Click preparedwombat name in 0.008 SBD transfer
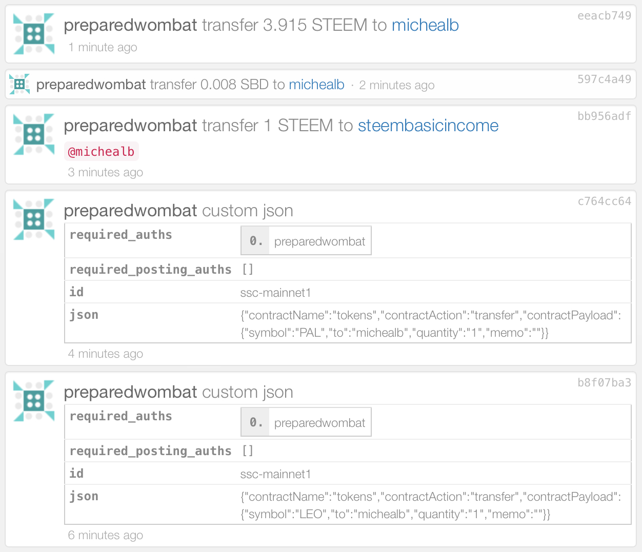642x552 pixels. click(x=91, y=85)
